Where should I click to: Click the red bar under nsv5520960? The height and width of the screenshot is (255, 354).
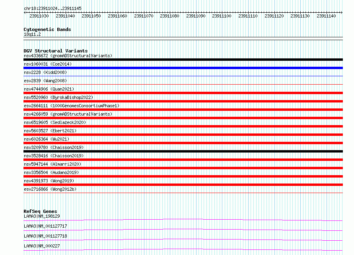(183, 101)
